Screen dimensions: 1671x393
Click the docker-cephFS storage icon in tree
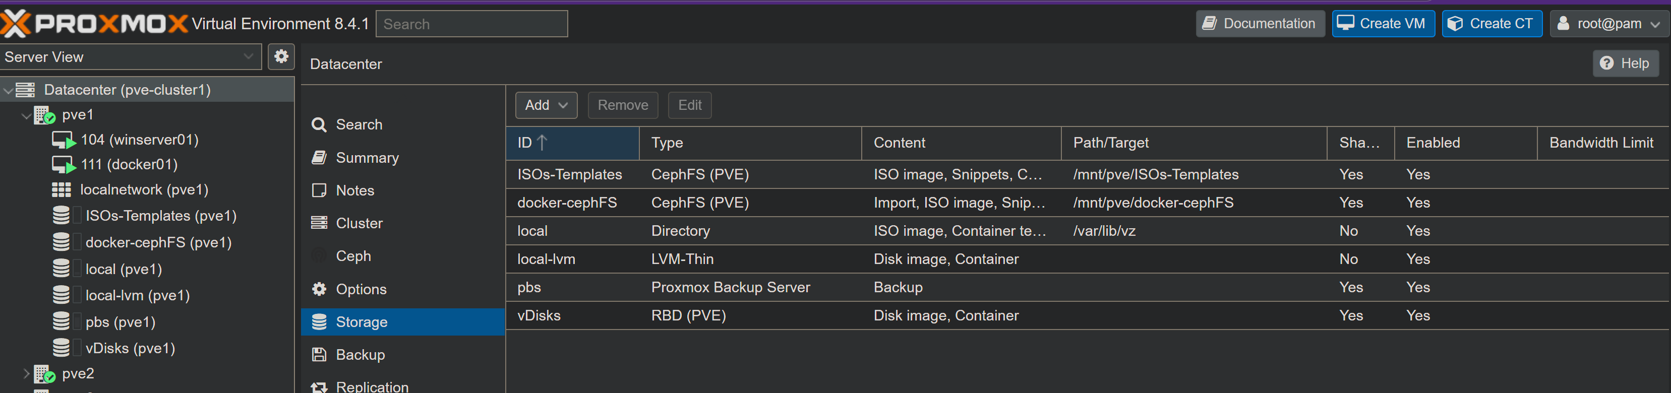click(61, 242)
